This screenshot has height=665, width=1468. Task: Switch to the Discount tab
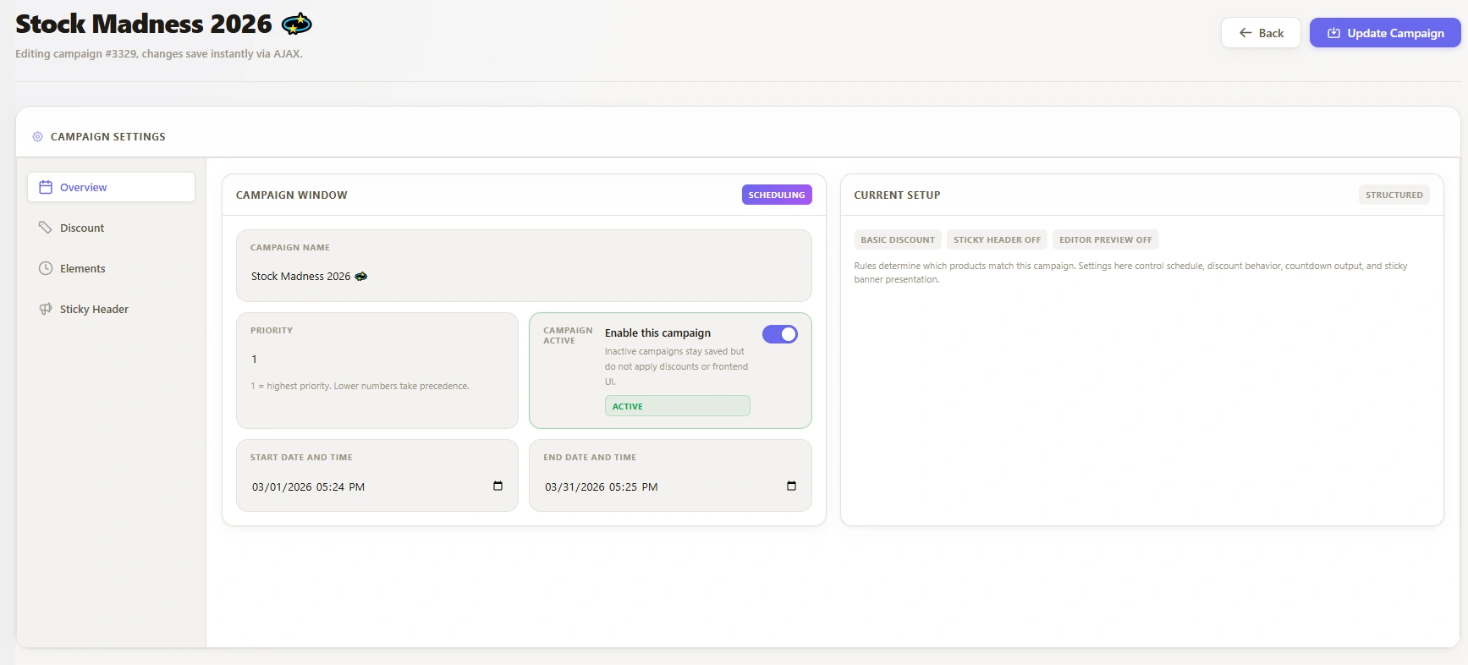click(82, 228)
